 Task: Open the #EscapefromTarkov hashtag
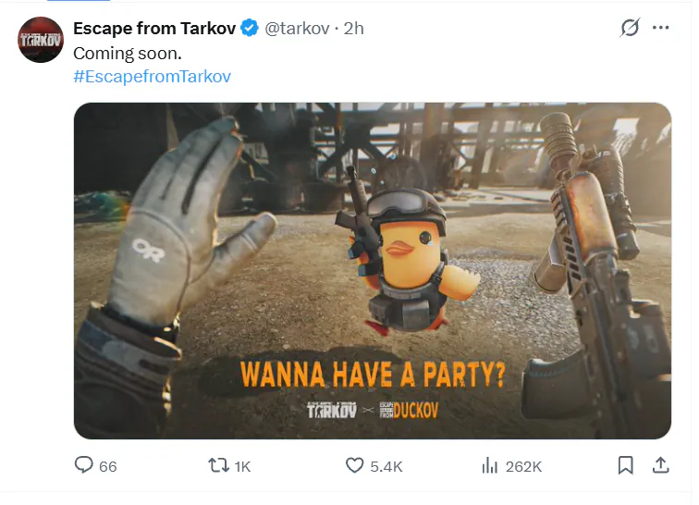pyautogui.click(x=152, y=76)
